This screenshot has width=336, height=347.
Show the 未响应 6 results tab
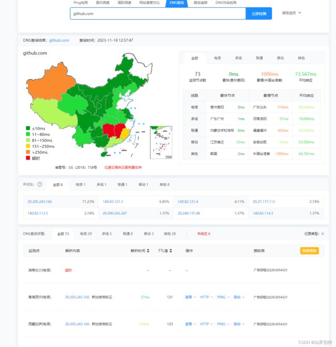(x=204, y=233)
